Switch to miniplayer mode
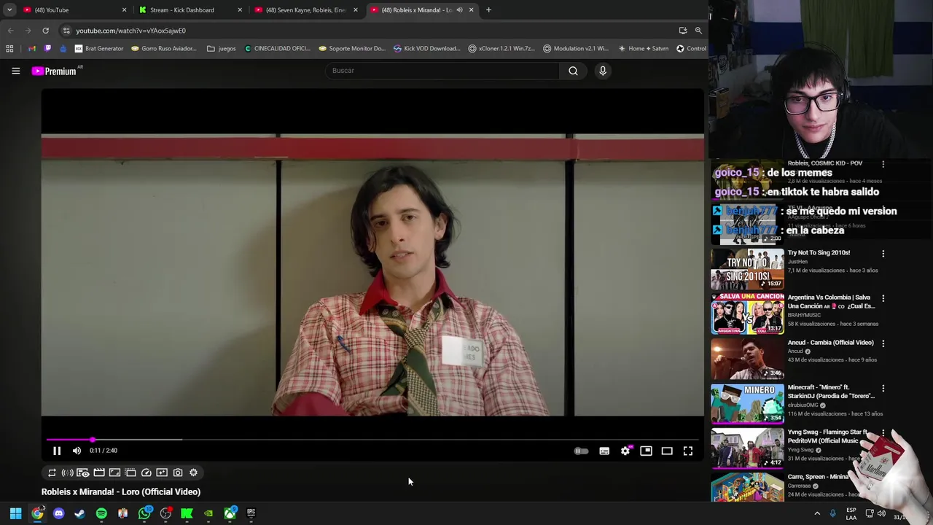 point(646,451)
